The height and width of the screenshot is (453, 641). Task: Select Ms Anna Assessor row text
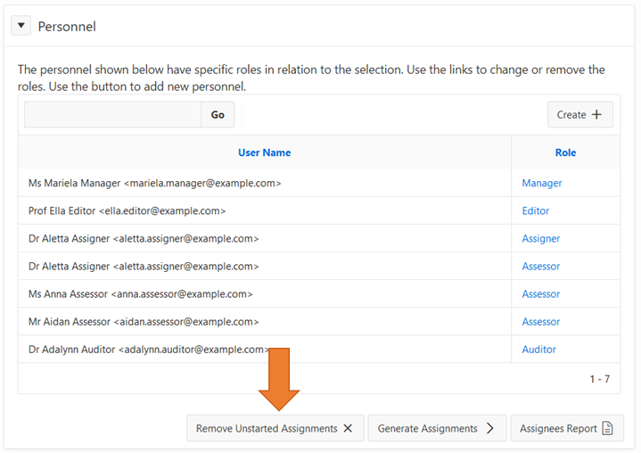(140, 294)
